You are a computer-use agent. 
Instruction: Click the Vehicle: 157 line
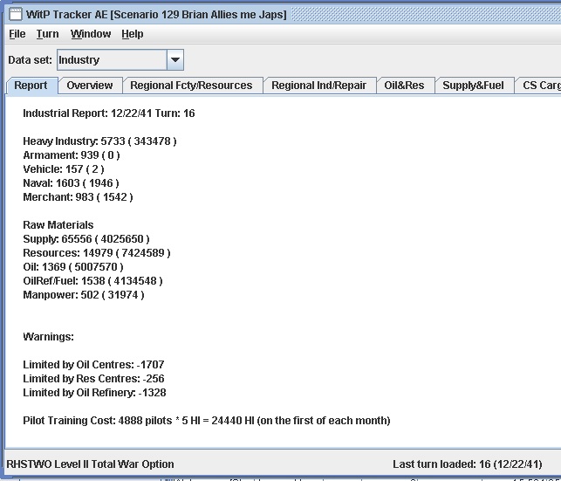click(64, 169)
